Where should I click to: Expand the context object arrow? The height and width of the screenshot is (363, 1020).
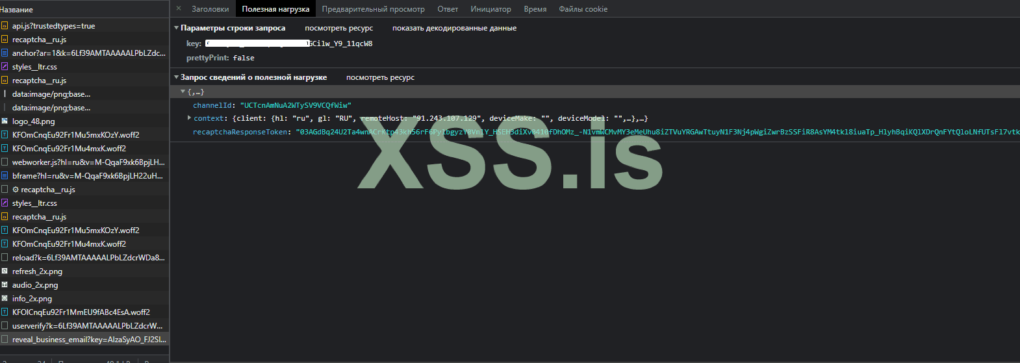tap(189, 118)
